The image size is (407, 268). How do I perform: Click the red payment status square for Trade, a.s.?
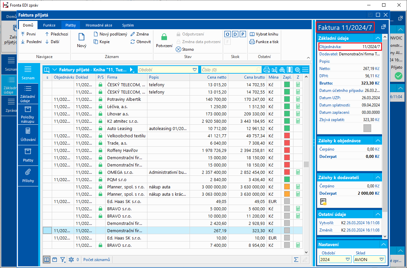click(x=287, y=143)
